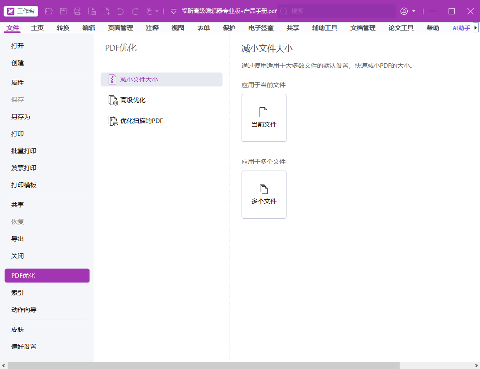Click the search magnifier icon

284,11
